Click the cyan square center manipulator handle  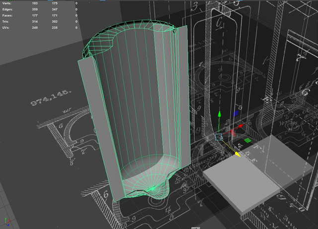[x=218, y=137]
